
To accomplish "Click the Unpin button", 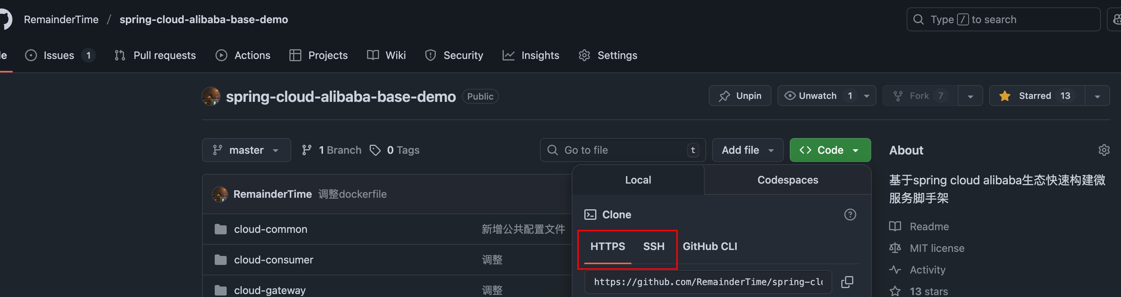I will tap(740, 96).
